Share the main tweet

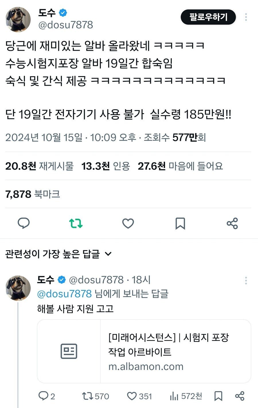[232, 223]
